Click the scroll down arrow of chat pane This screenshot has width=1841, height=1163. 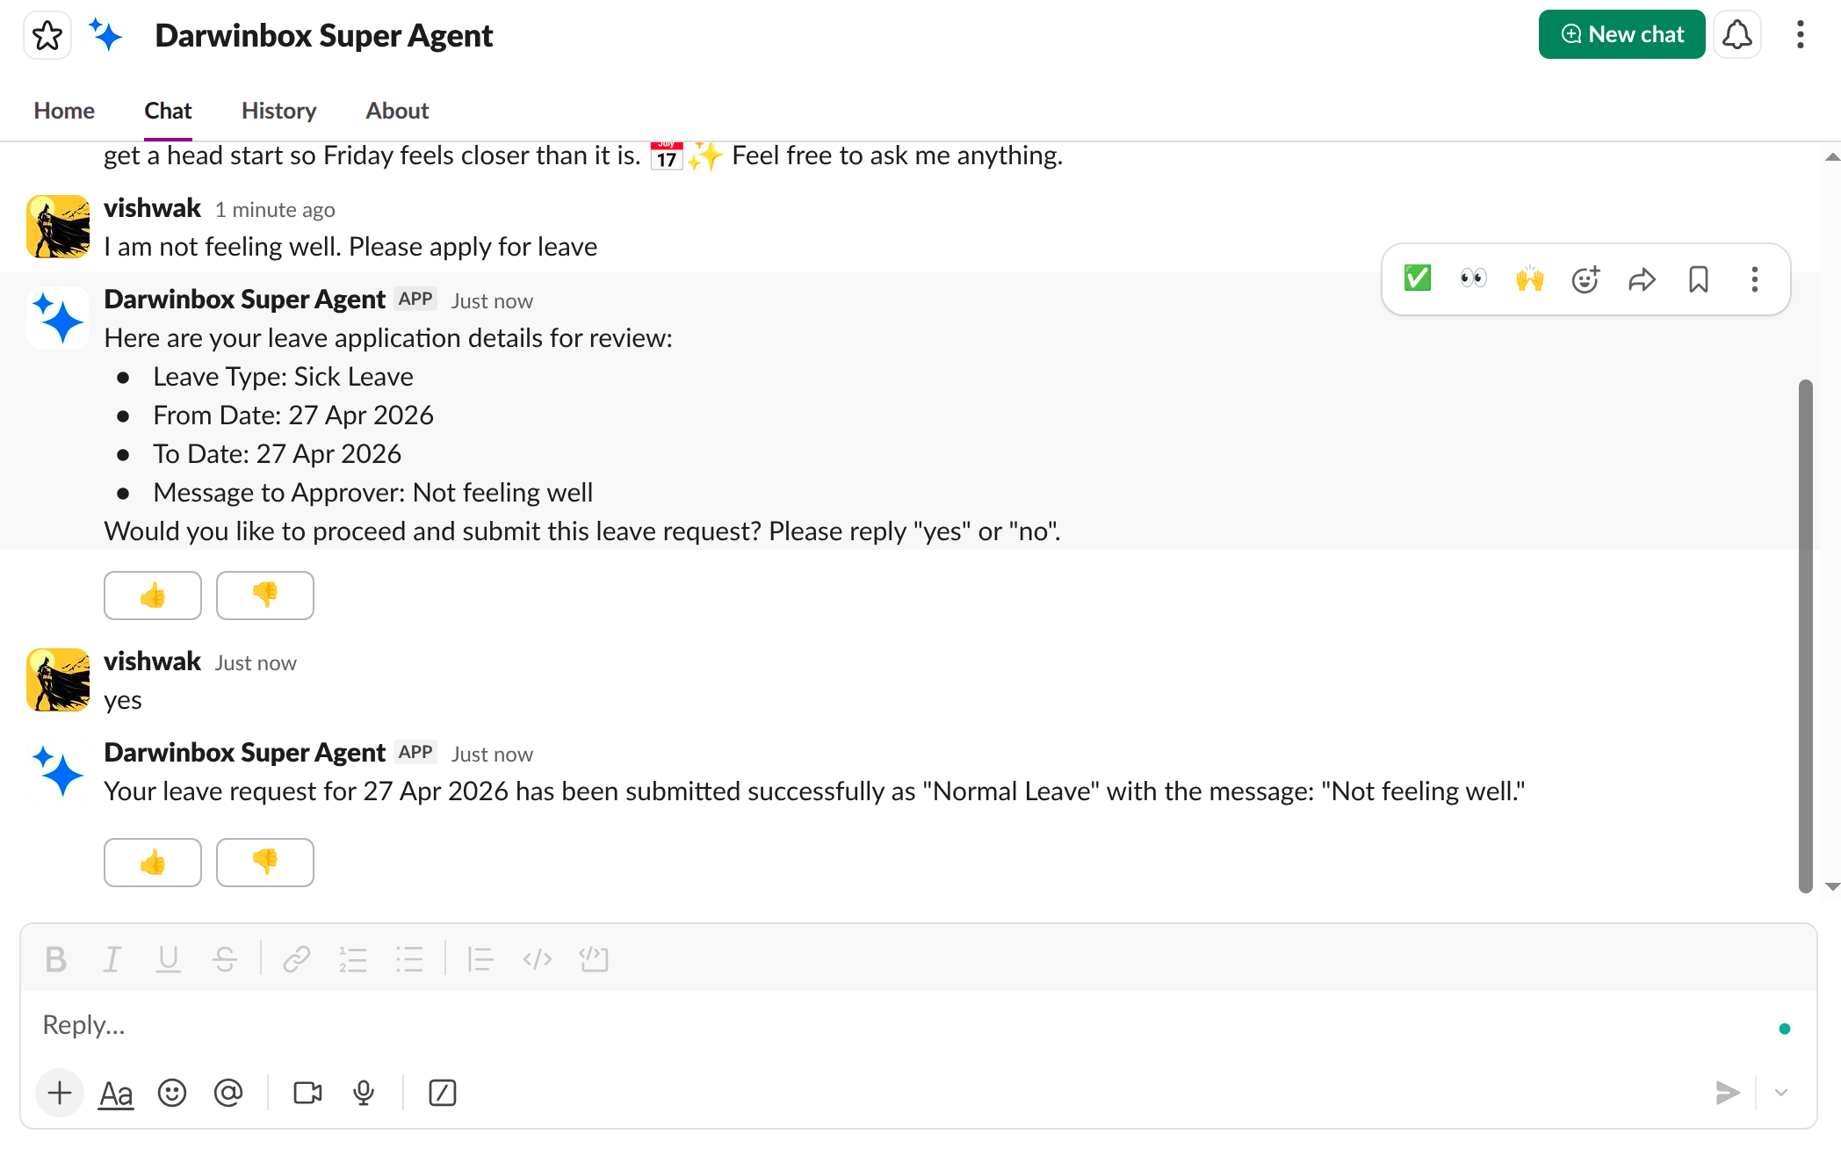1831,886
